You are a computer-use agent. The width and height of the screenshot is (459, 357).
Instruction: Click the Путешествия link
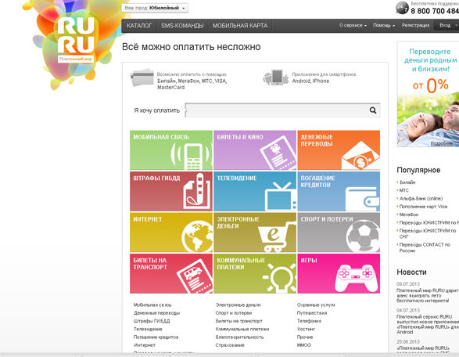[312, 312]
